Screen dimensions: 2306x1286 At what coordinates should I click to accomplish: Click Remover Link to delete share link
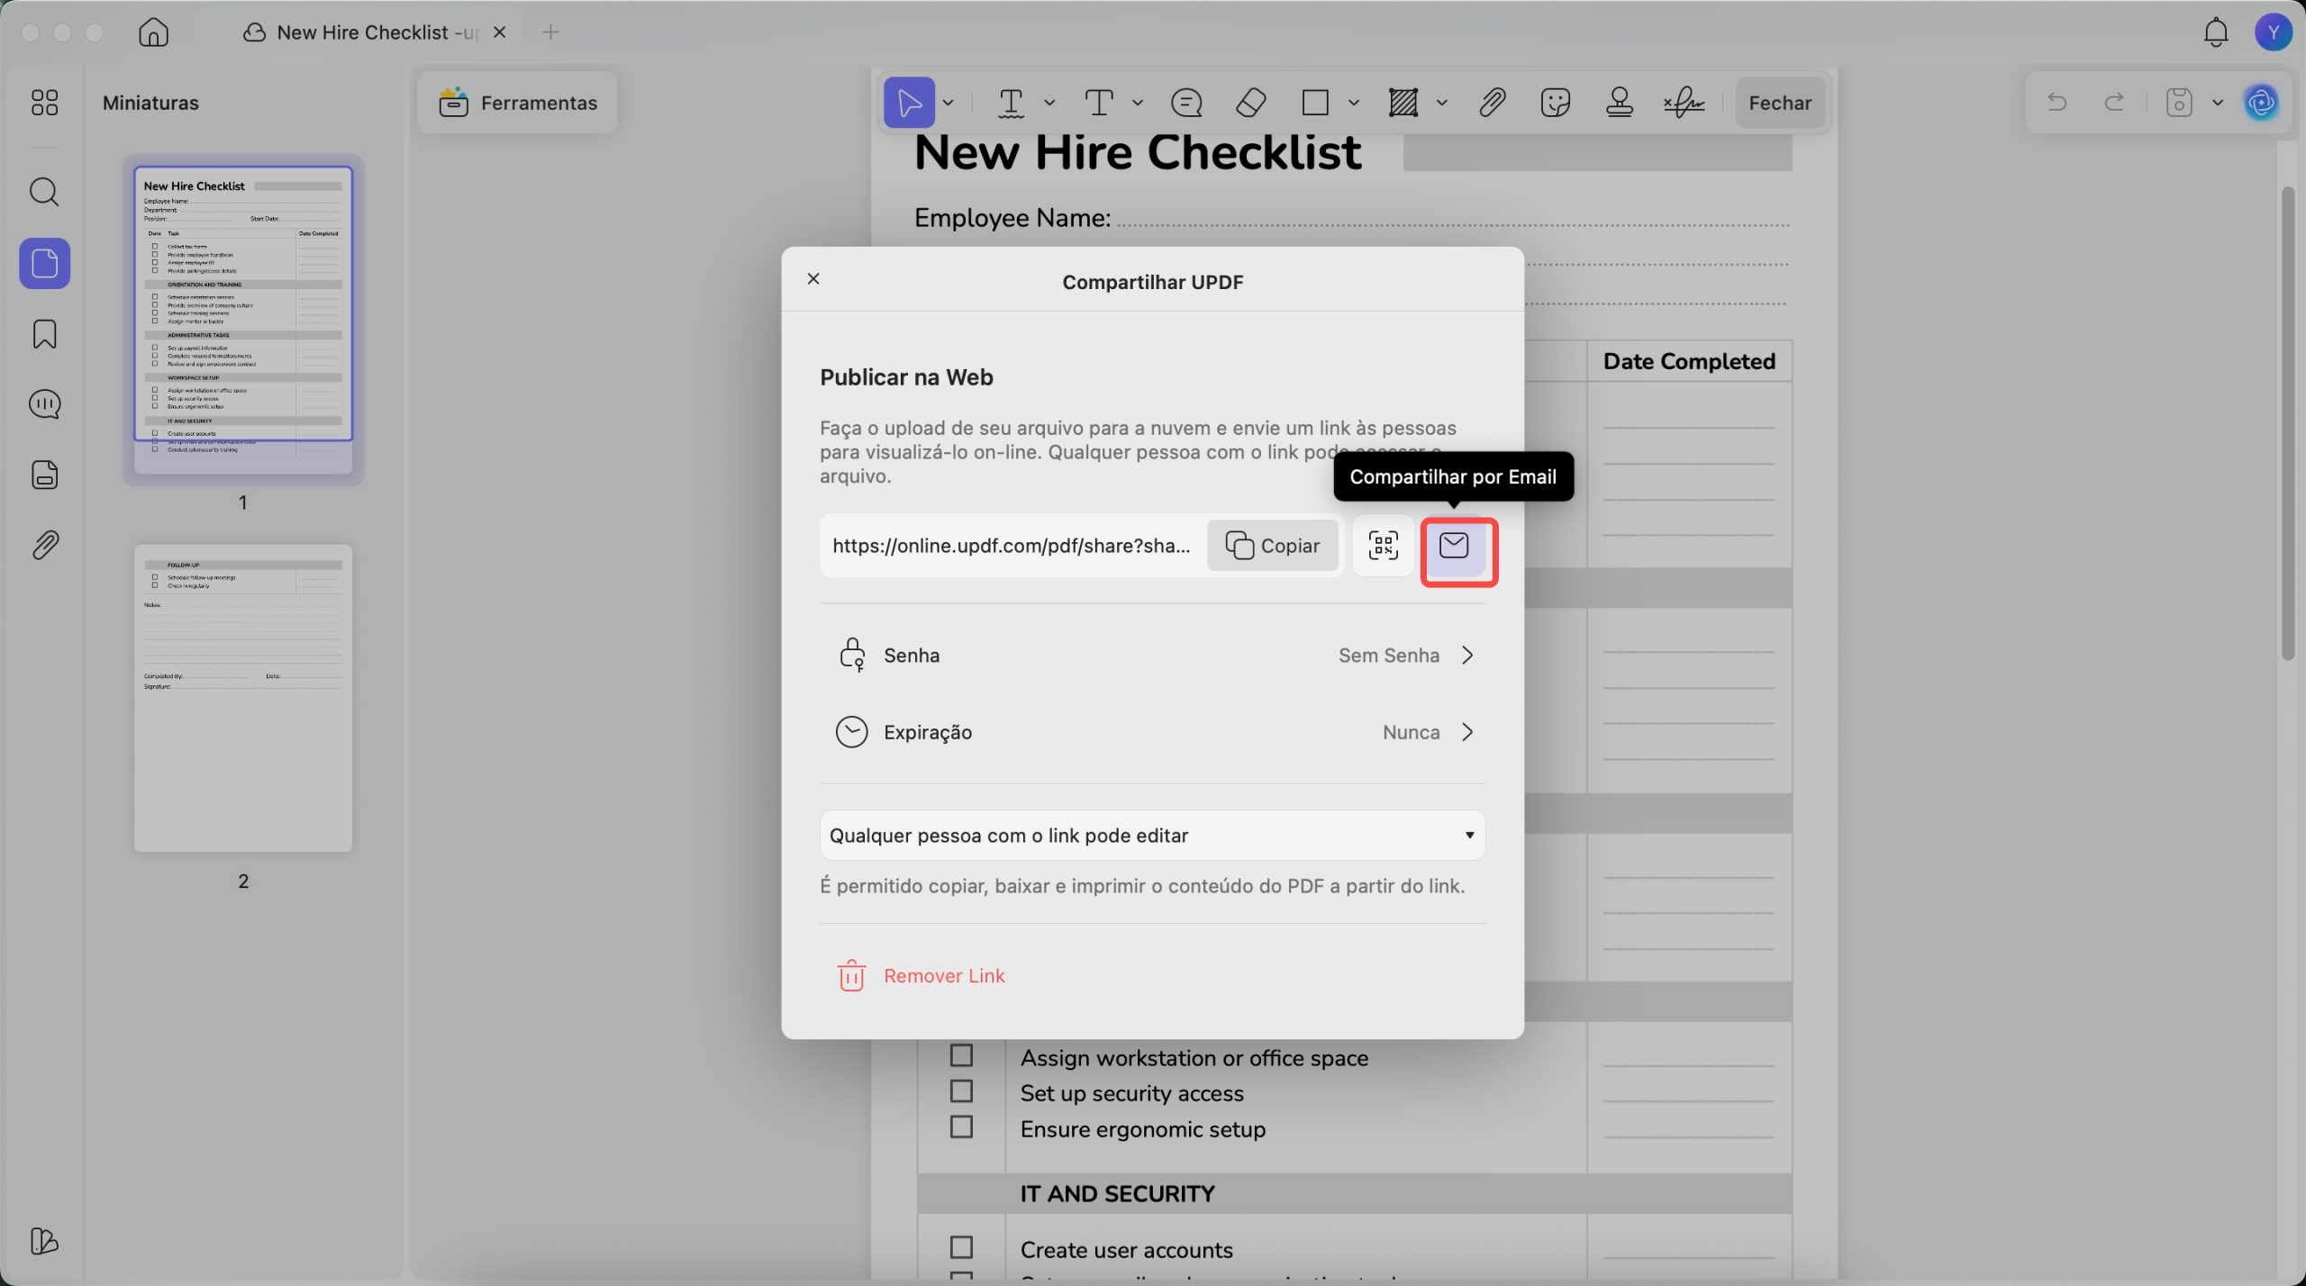(921, 976)
